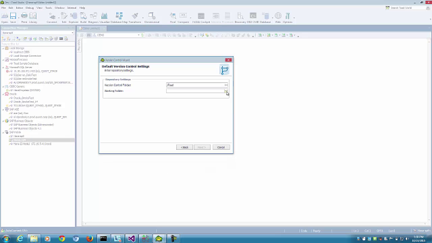Open the Dimensional tool
432x243 pixels.
click(x=152, y=18)
